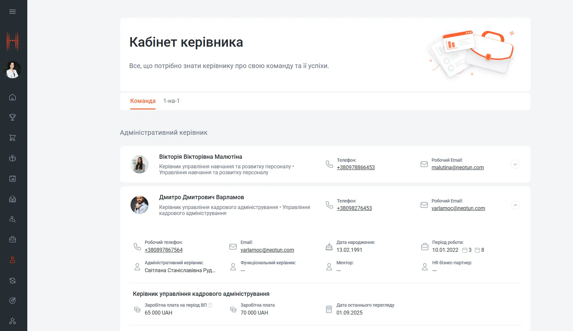
Task: Click Дмитро Варламов's profile photo
Action: [139, 205]
